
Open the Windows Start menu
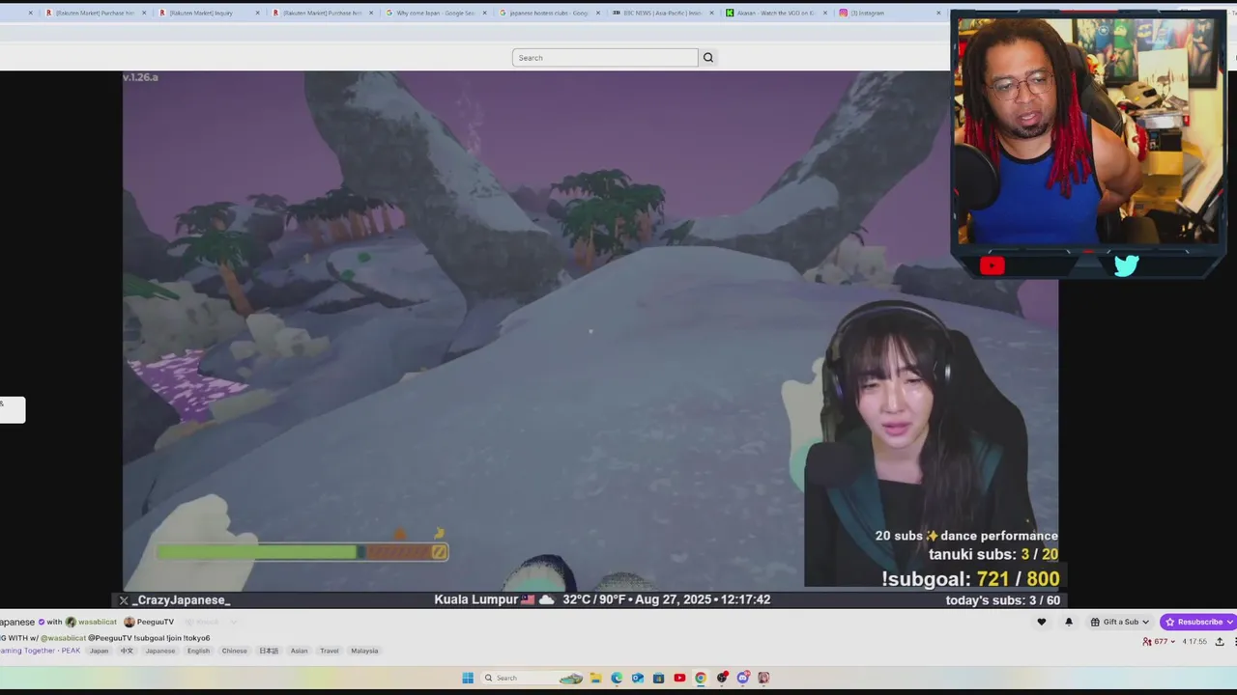468,678
